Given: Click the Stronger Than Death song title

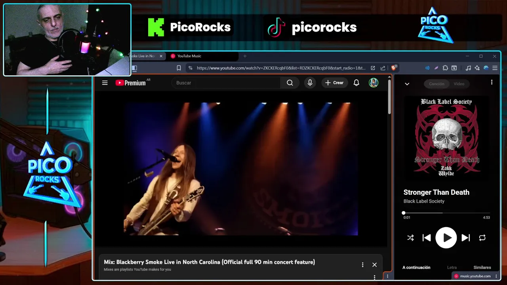Looking at the screenshot, I should [436, 192].
